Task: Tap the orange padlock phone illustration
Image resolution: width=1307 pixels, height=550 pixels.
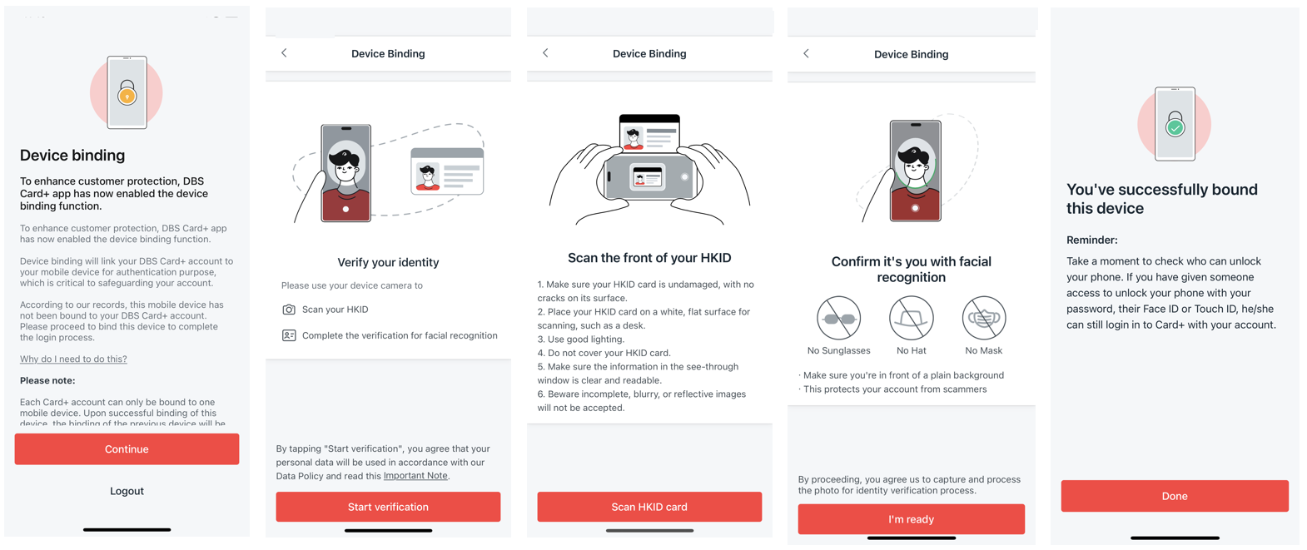Action: coord(127,92)
